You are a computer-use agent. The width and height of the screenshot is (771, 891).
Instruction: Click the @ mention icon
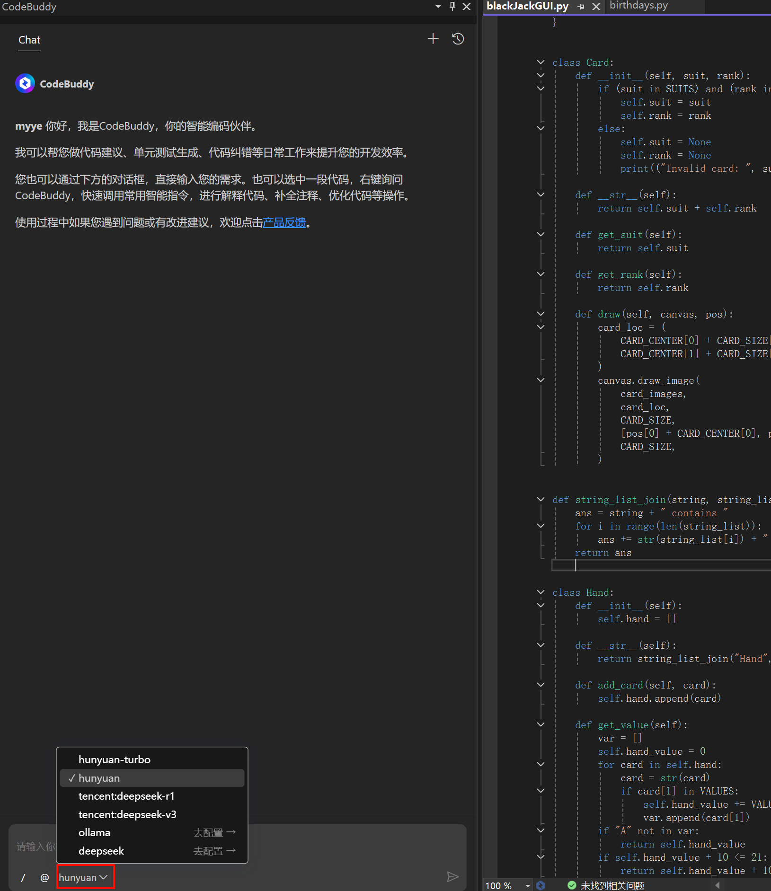[44, 878]
